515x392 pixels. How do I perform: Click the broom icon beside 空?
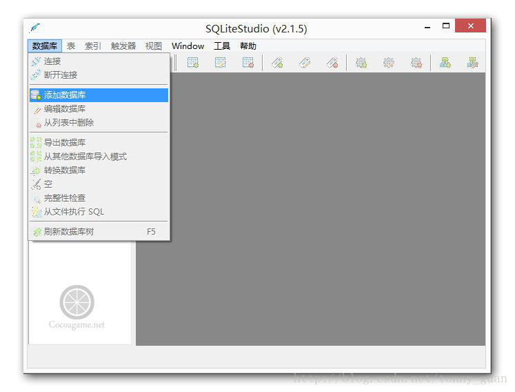coord(36,184)
